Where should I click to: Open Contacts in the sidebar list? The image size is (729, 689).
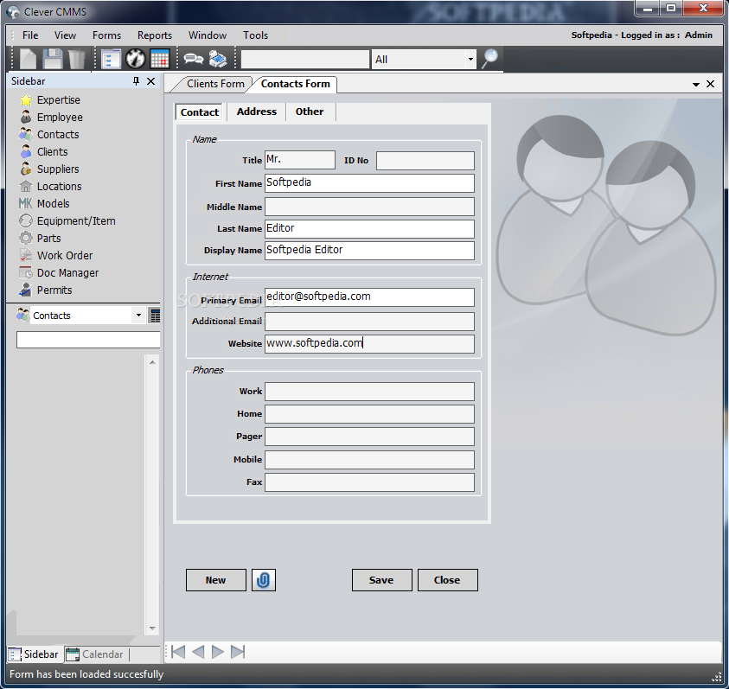58,134
